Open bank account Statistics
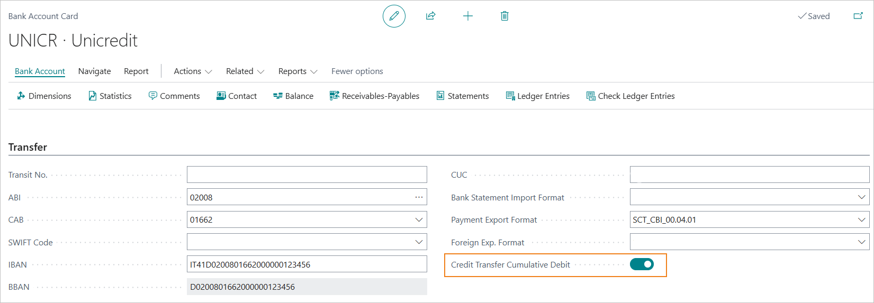The height and width of the screenshot is (303, 874). coord(110,96)
